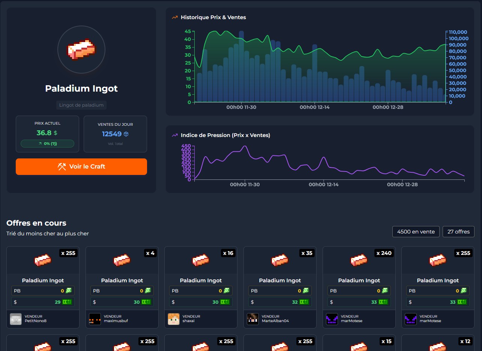Open the Voir le Craft button
This screenshot has width=482, height=351.
81,167
